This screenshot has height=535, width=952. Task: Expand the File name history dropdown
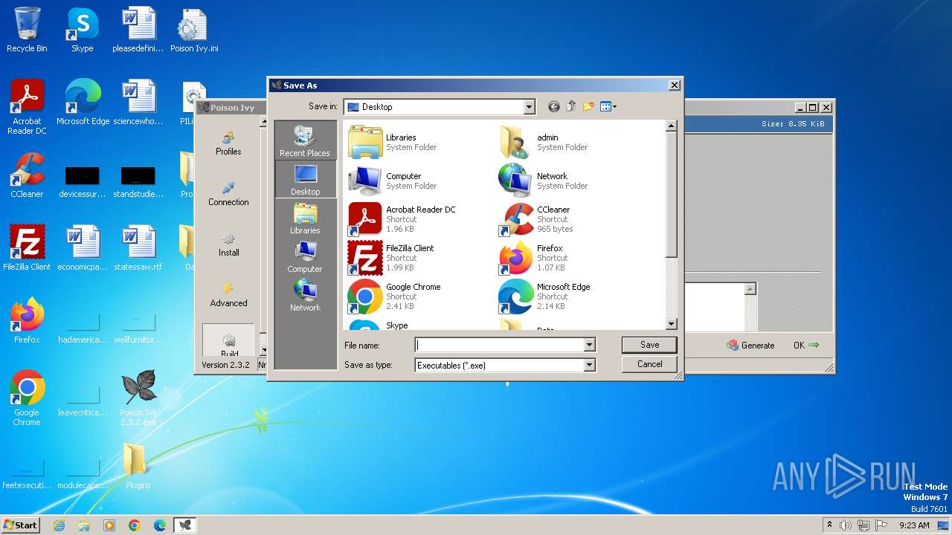pyautogui.click(x=589, y=345)
